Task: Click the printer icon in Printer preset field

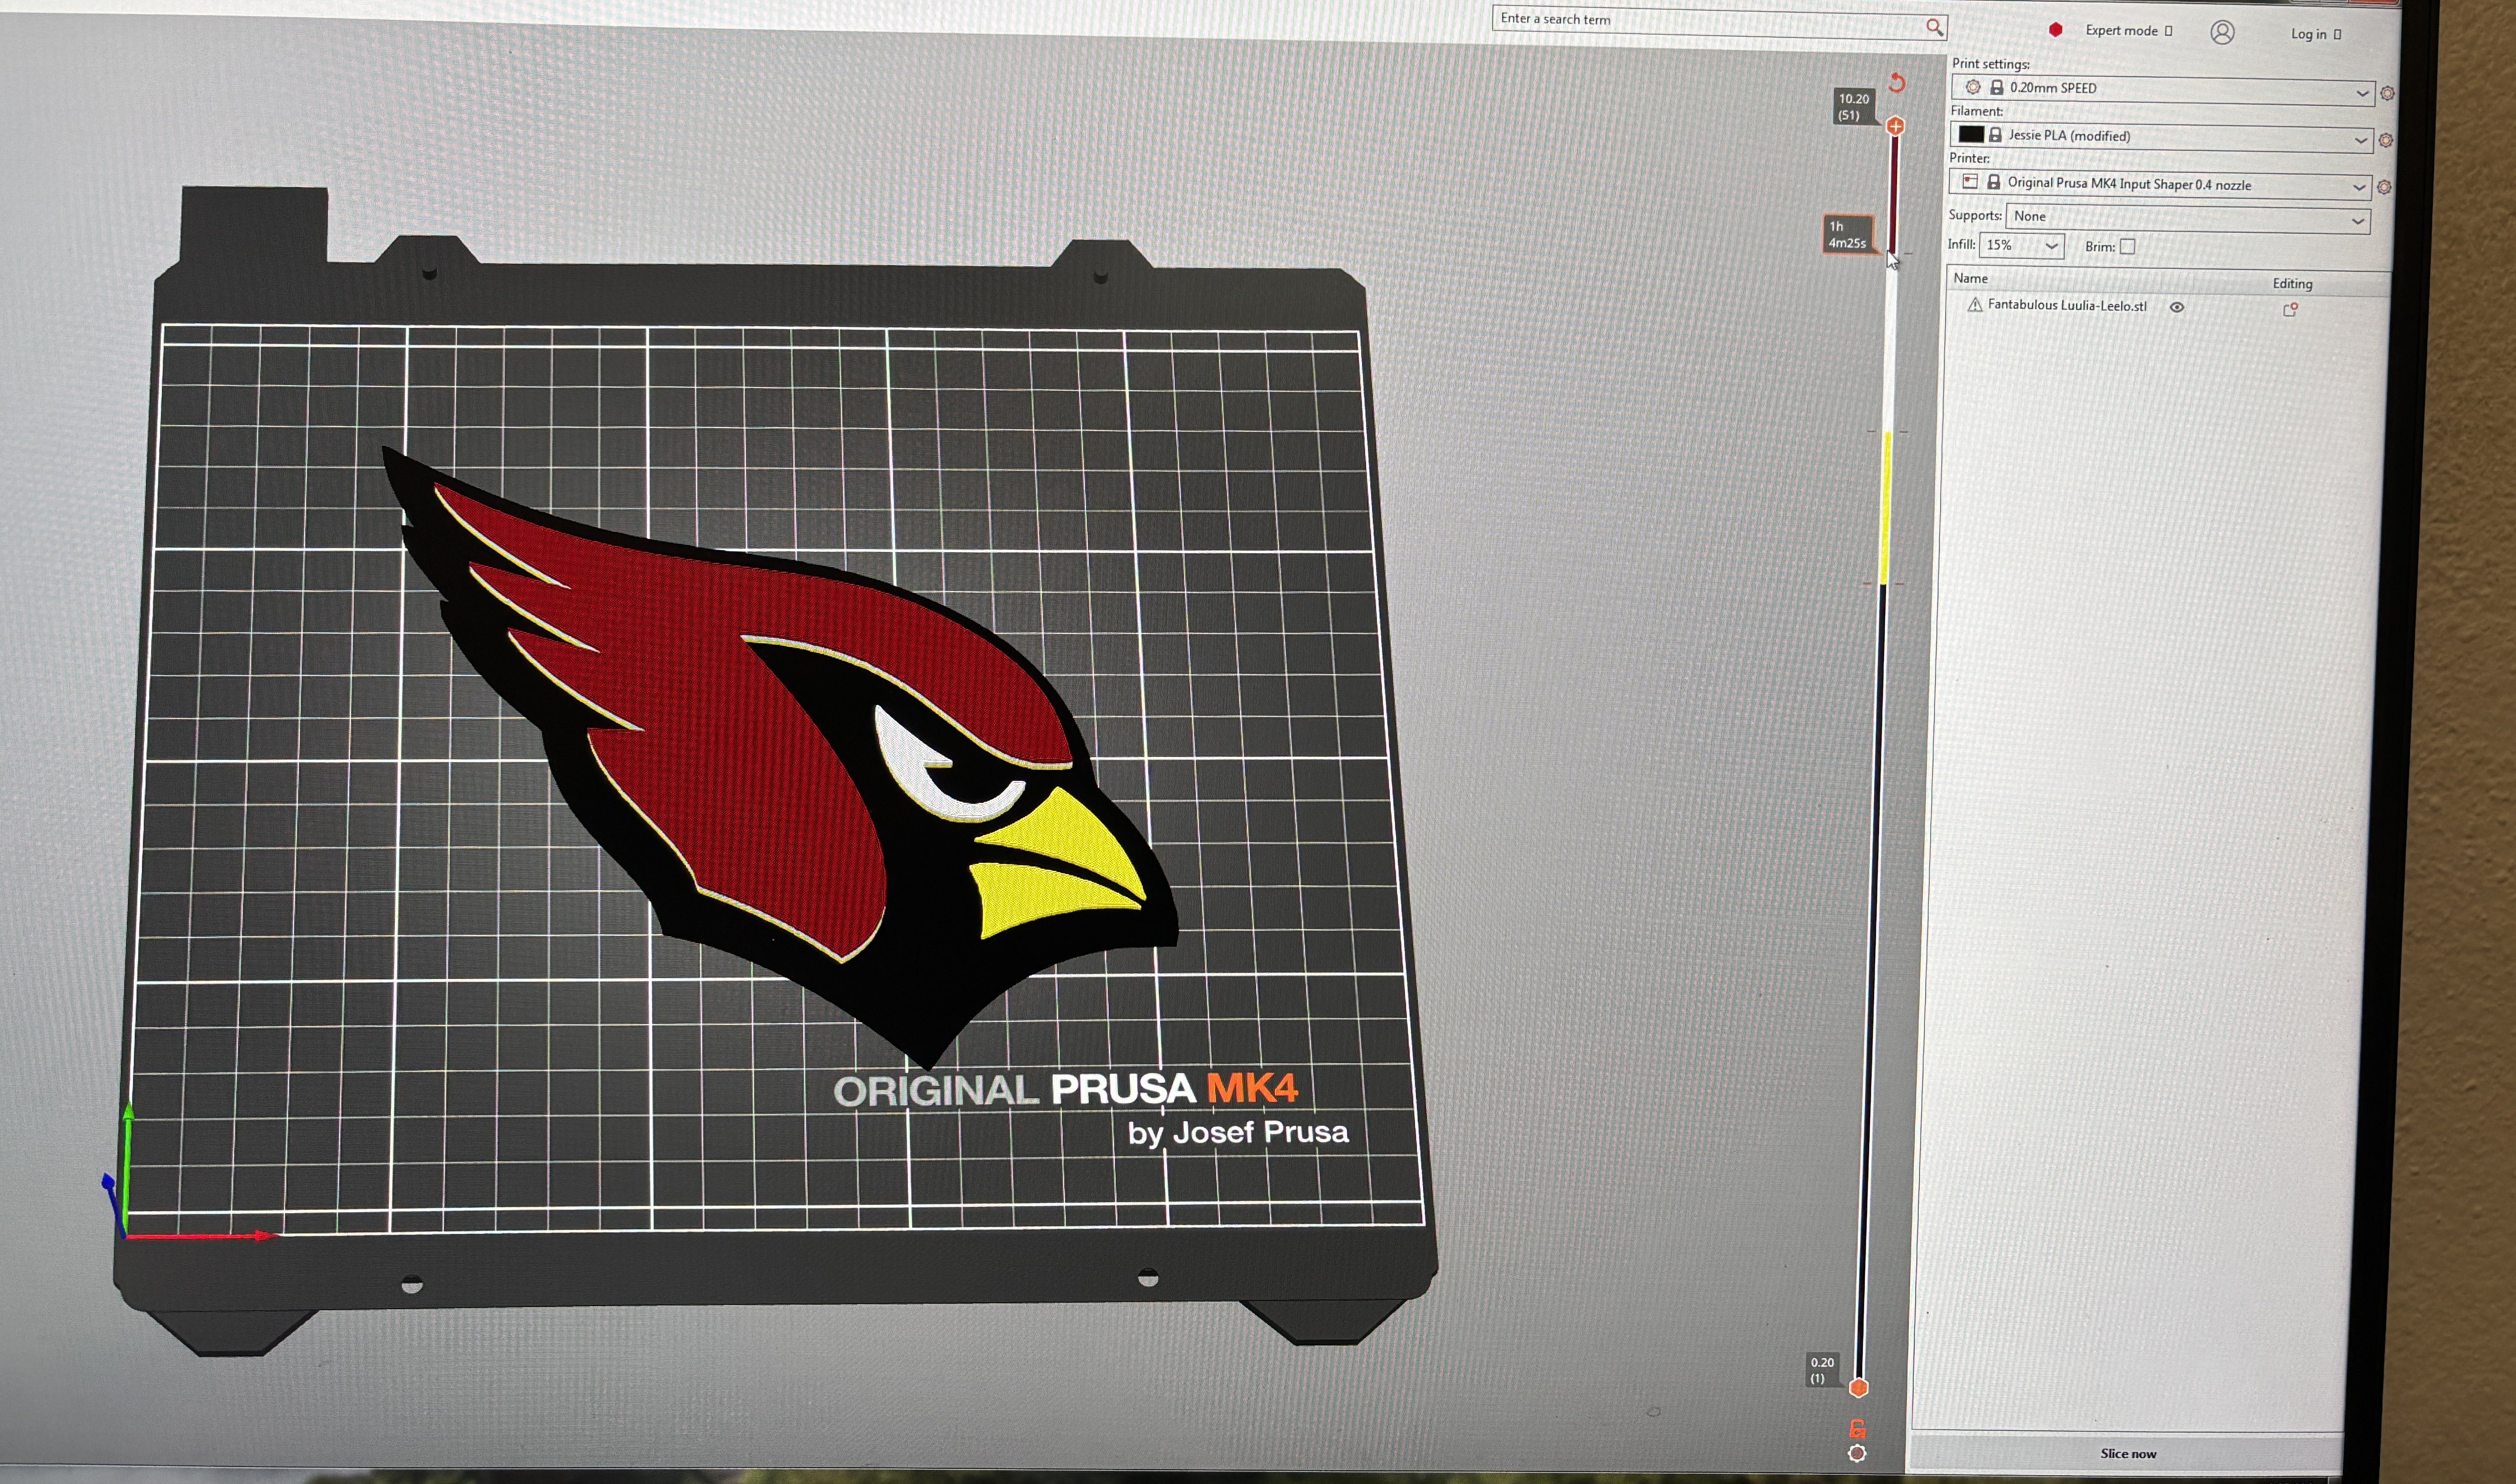Action: click(1969, 182)
